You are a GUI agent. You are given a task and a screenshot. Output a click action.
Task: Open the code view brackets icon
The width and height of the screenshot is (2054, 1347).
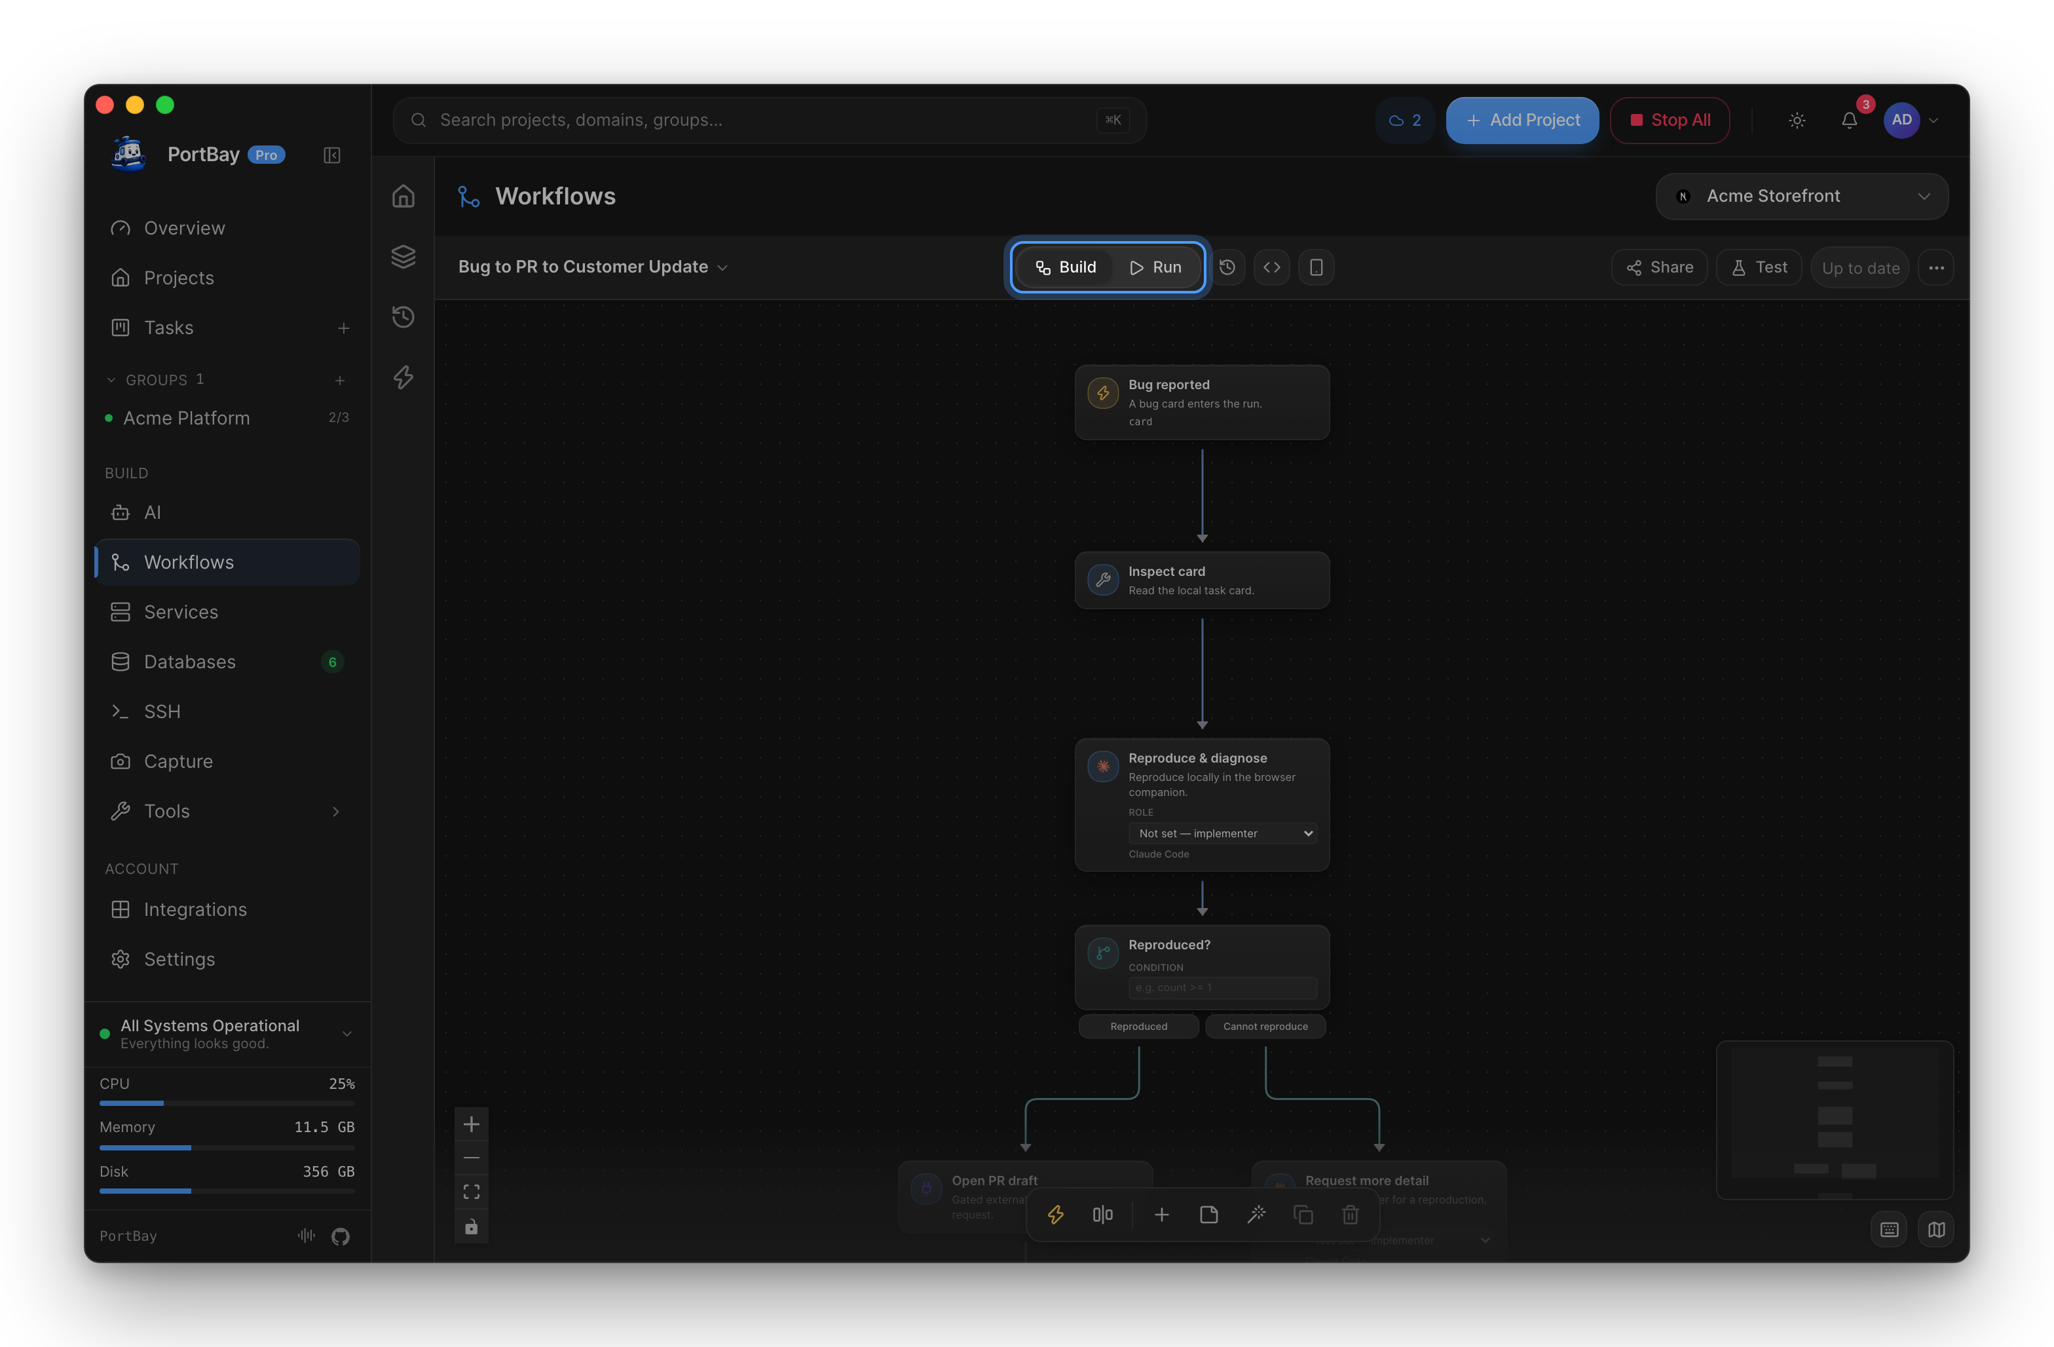tap(1271, 268)
